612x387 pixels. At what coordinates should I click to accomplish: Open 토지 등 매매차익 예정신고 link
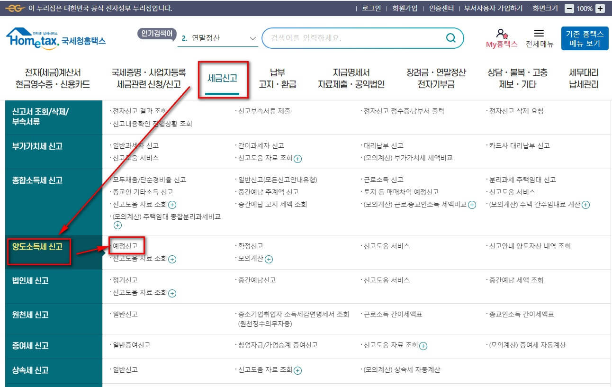[x=401, y=192]
